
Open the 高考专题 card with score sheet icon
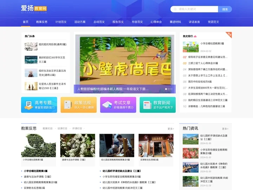pyautogui.click(x=39, y=105)
